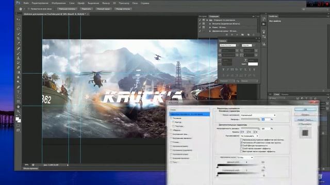Toggle 'Прокрутка во всех окнах' checkbox
Screen dimensions: 330x185
[x=29, y=9]
